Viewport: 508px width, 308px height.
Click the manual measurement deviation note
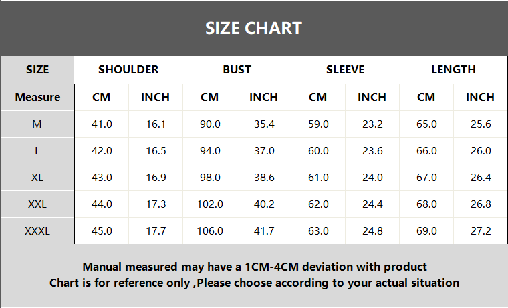tap(254, 267)
